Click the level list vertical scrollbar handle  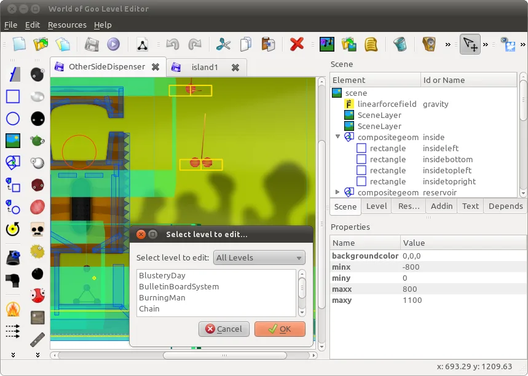302,288
